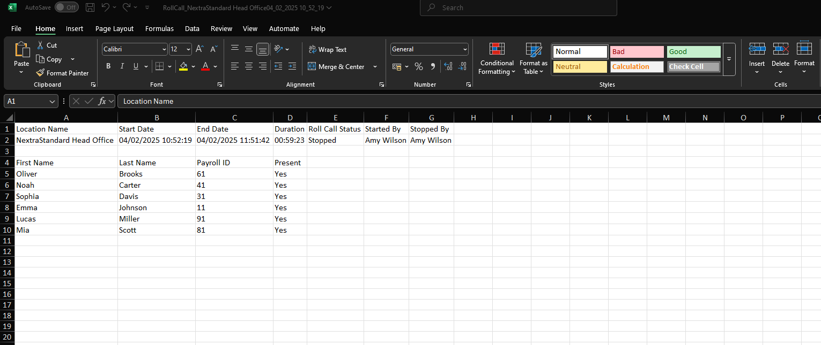Select the Center align icon
This screenshot has height=345, width=821.
coord(249,67)
